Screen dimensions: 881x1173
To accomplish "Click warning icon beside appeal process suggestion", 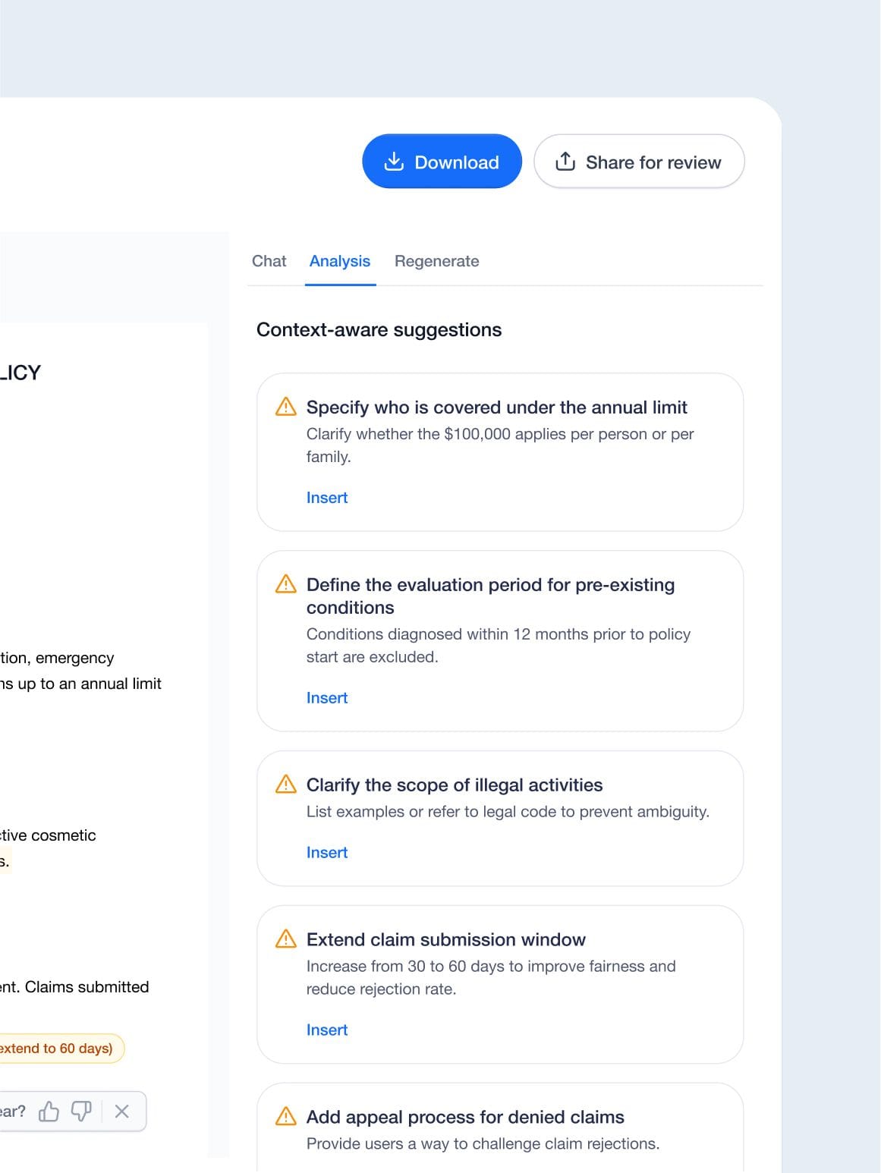I will [x=286, y=1117].
